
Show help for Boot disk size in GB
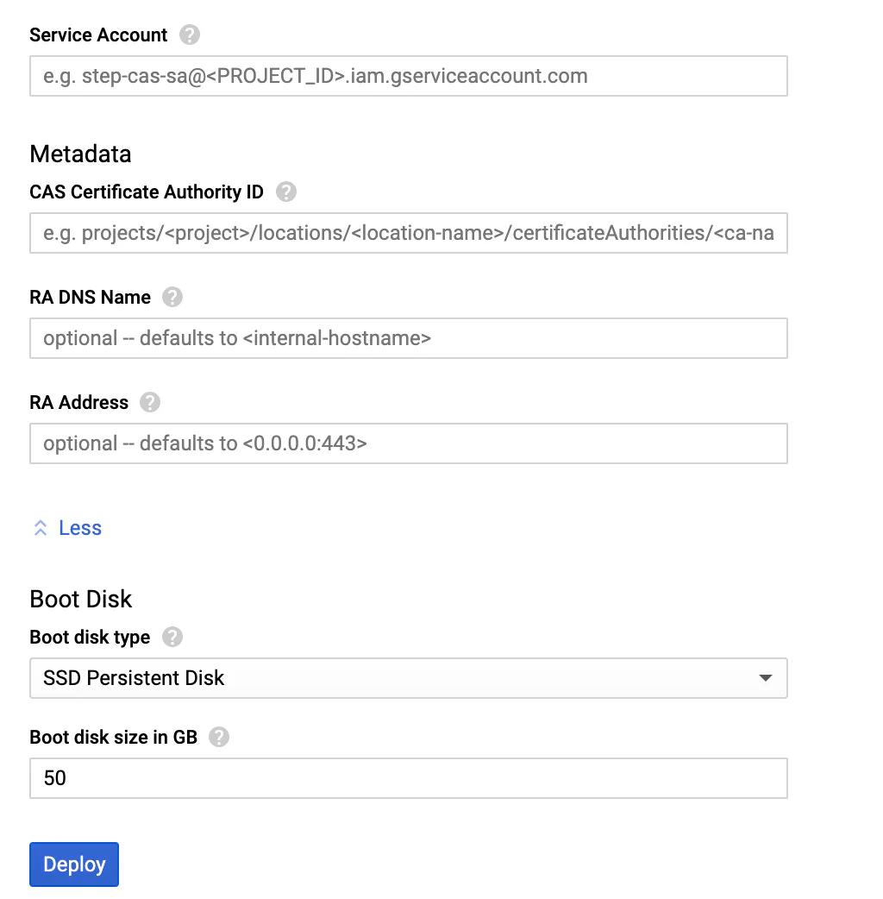(219, 738)
